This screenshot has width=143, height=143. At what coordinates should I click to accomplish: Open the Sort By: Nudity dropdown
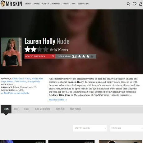90,128
